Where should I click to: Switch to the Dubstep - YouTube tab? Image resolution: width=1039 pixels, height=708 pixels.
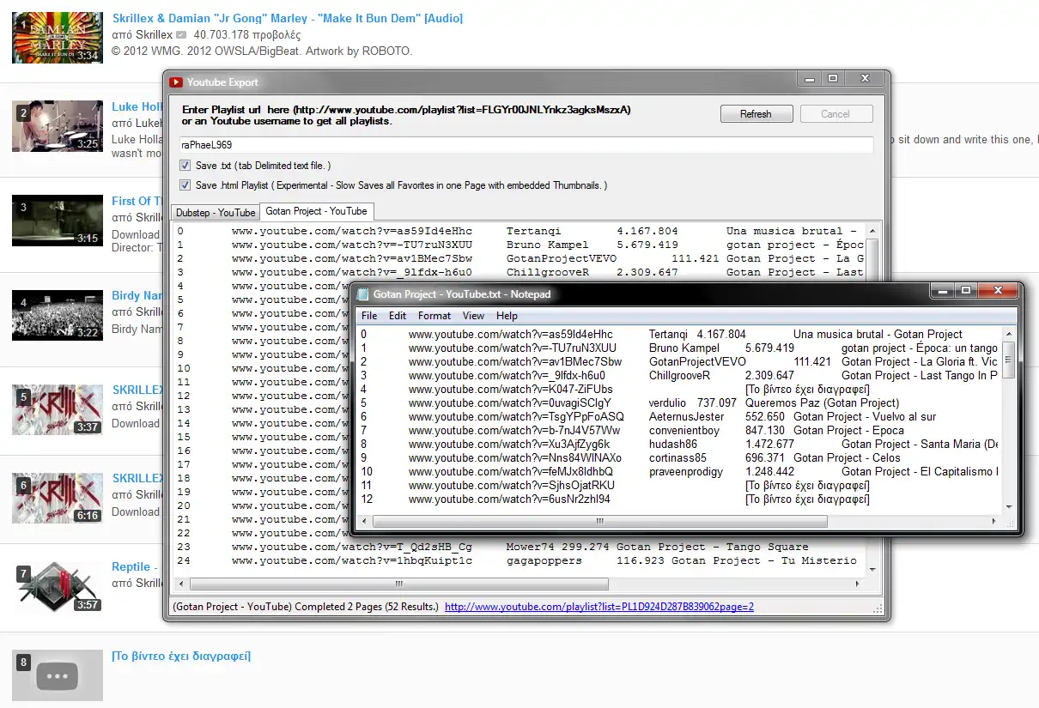point(216,212)
